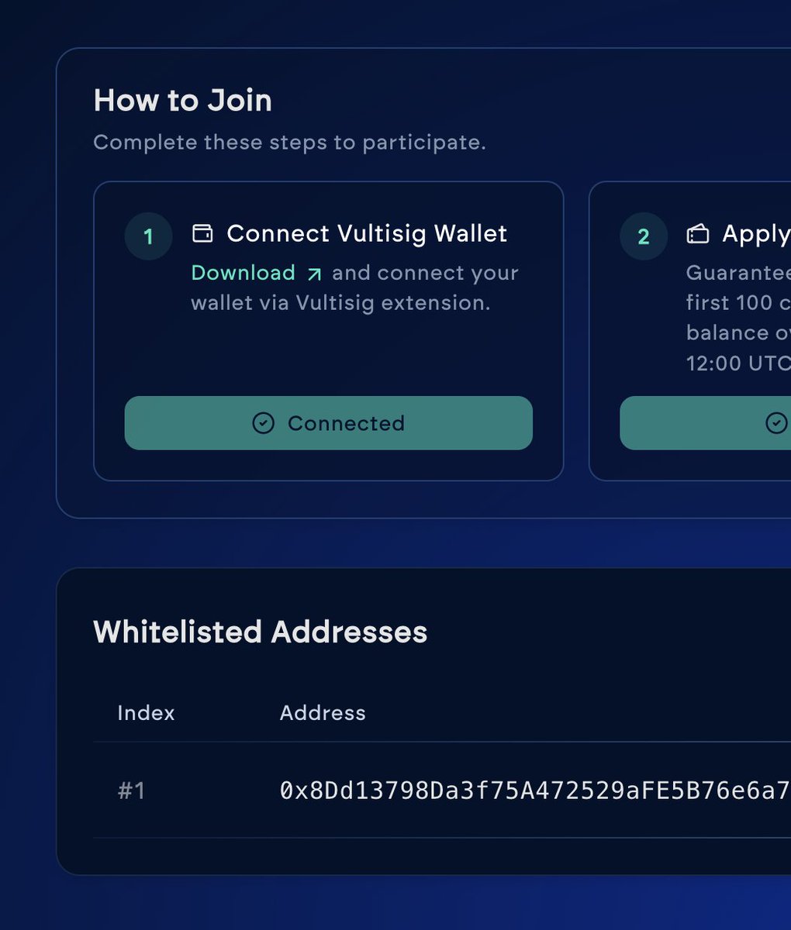Click the external arrow icon after Download

(314, 274)
